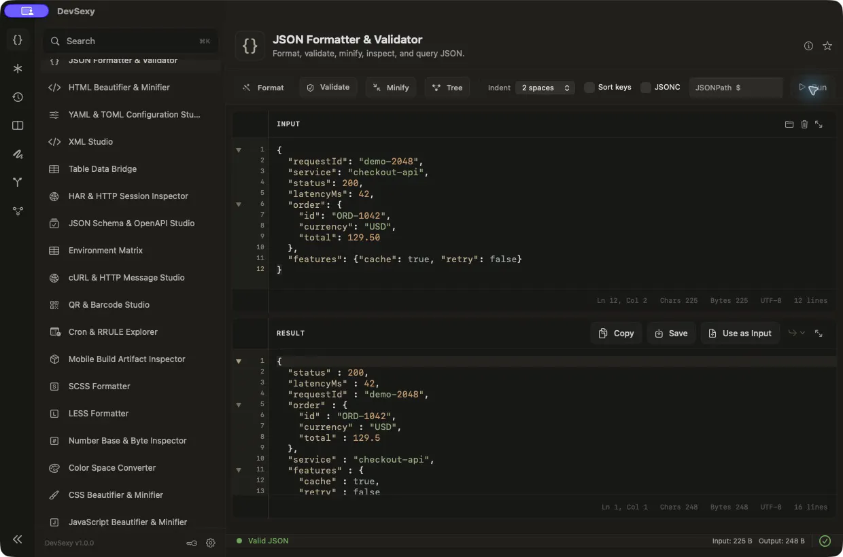Click the Format toolbar button
The width and height of the screenshot is (843, 557).
[x=263, y=88]
